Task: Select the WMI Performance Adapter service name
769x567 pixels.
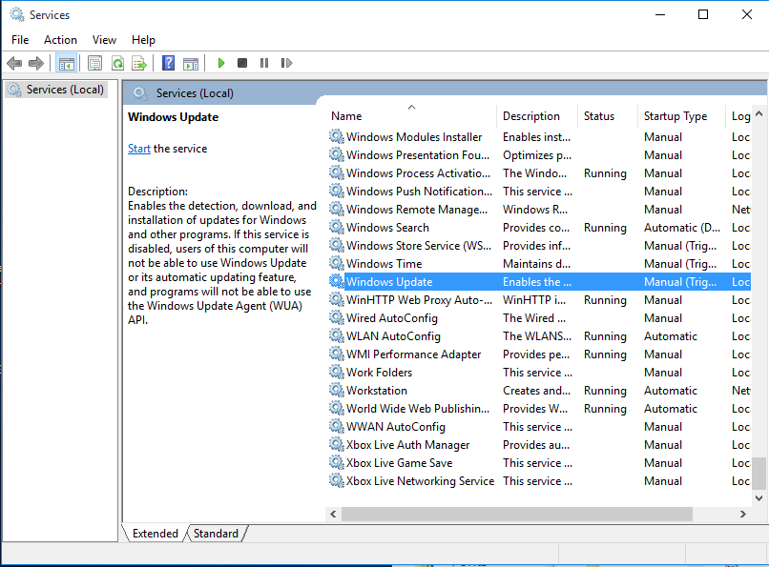Action: click(x=413, y=354)
